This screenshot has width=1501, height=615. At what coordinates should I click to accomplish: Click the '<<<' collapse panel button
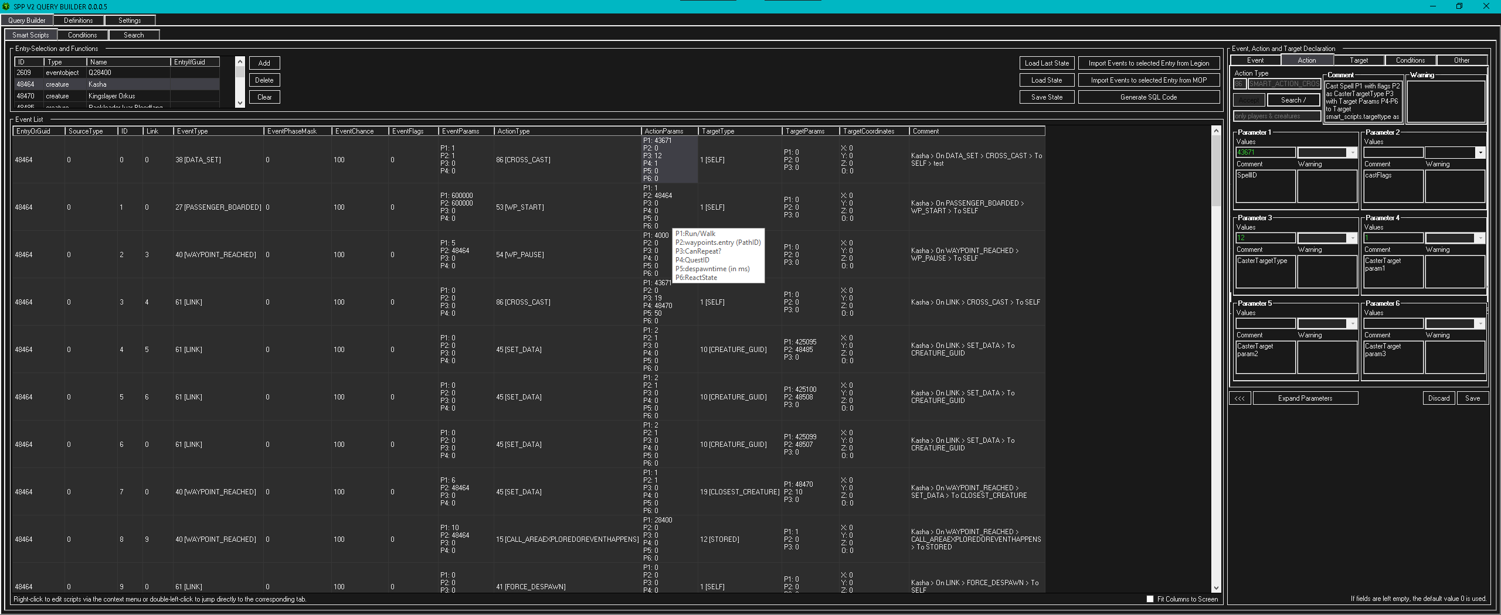pyautogui.click(x=1239, y=398)
